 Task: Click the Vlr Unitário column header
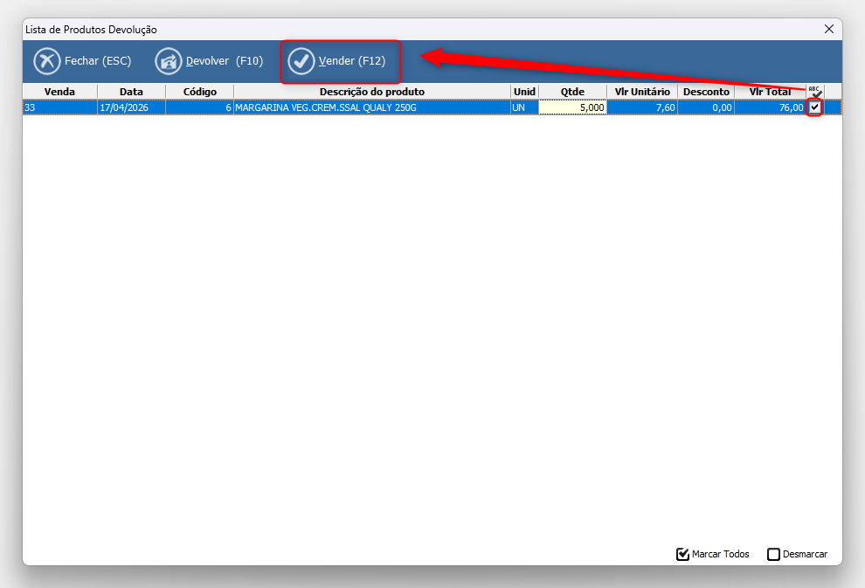coord(642,92)
